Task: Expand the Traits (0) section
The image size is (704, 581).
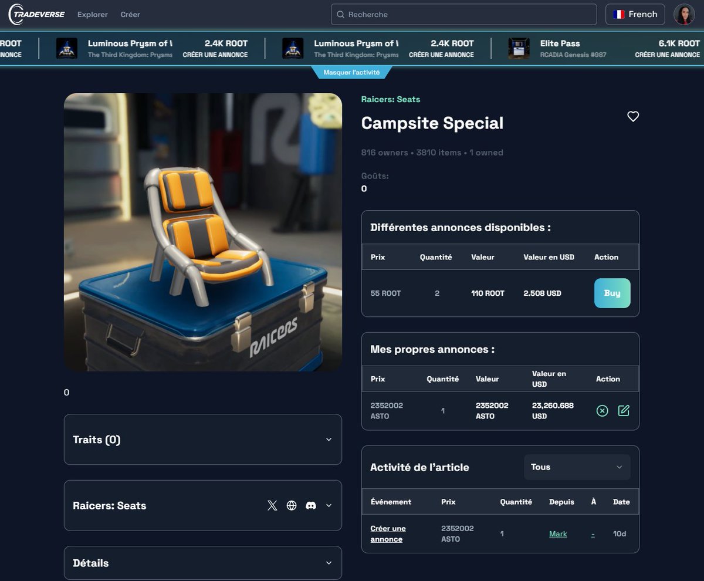Action: 203,440
